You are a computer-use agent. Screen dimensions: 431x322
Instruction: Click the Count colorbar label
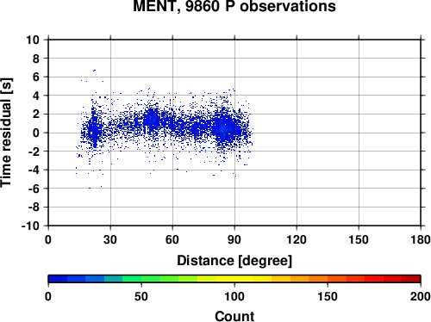pyautogui.click(x=234, y=316)
